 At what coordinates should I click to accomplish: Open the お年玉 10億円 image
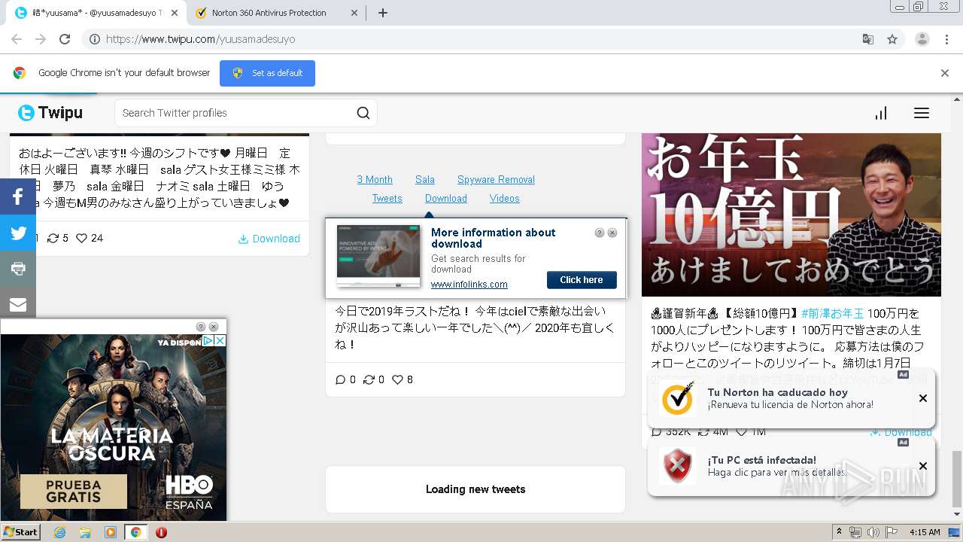point(791,215)
